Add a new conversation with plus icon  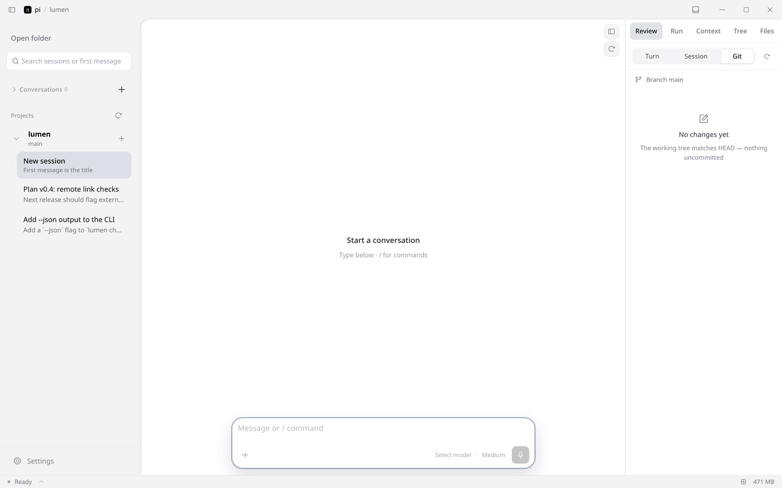122,89
